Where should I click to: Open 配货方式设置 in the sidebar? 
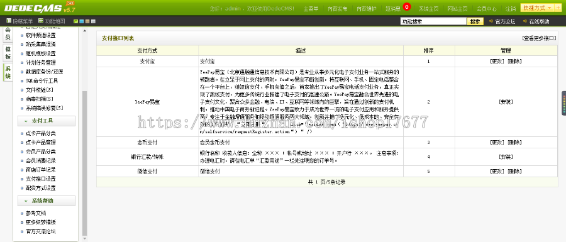(40, 188)
